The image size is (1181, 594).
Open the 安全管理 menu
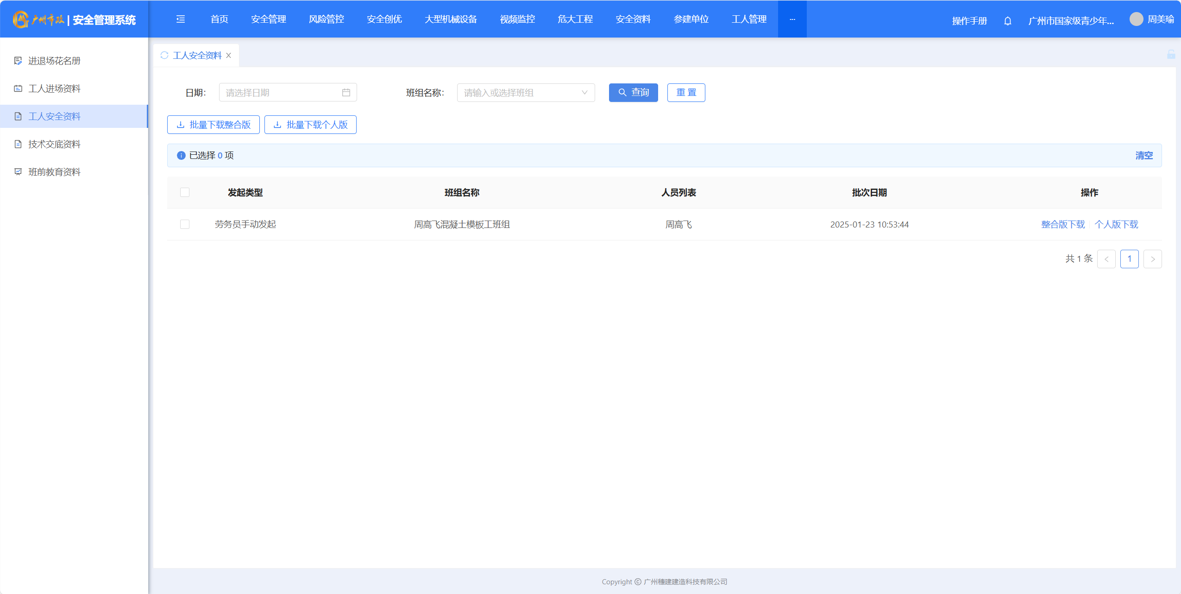[x=269, y=19]
